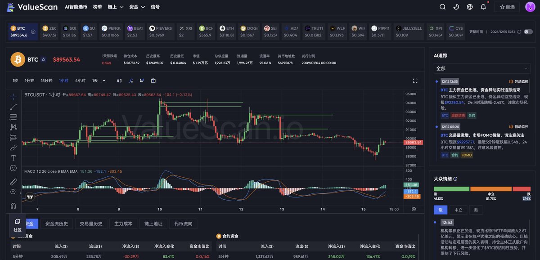Open the 自选 watchlist button

coord(507,7)
